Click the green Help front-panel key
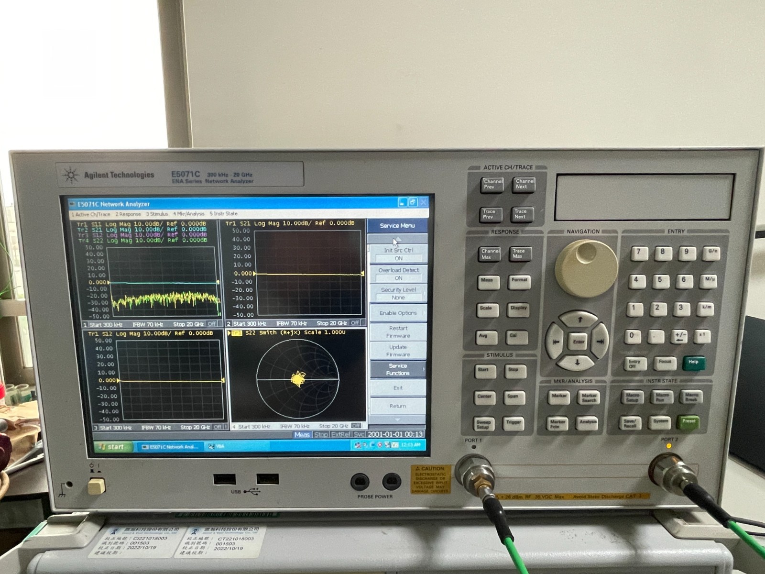 click(x=693, y=363)
